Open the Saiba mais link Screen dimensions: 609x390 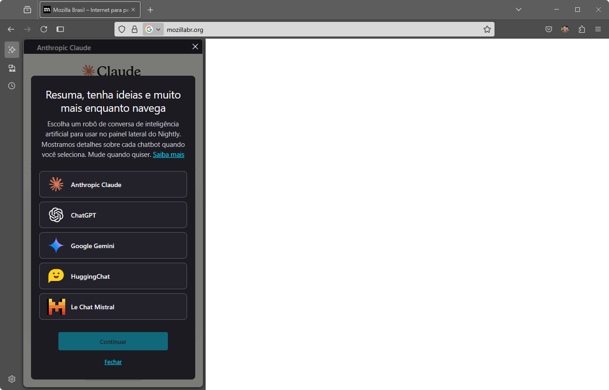coord(169,155)
